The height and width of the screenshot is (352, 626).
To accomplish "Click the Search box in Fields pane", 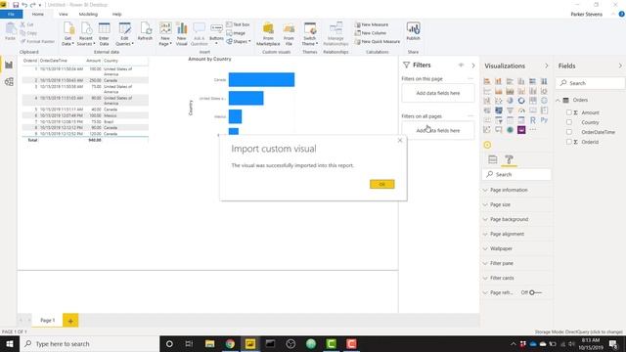I will click(590, 83).
